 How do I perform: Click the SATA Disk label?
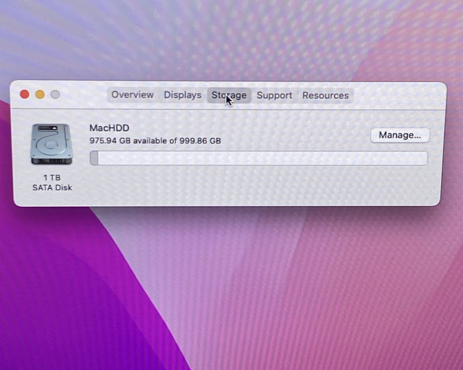(52, 187)
